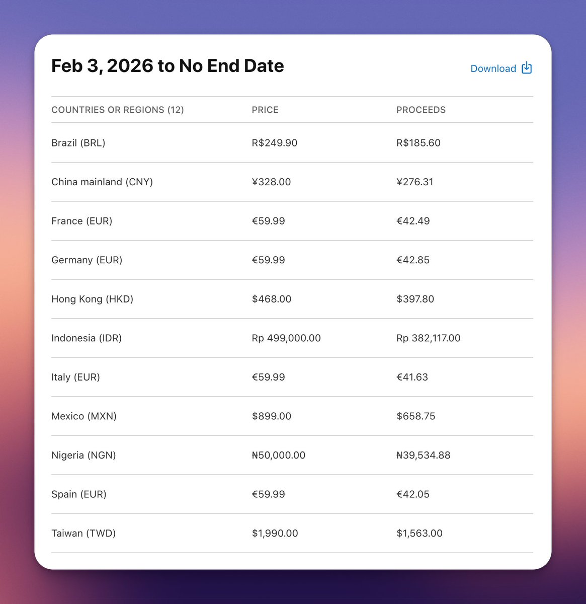This screenshot has width=586, height=604.
Task: Select the Mexico (MXN) row
Action: pos(84,416)
